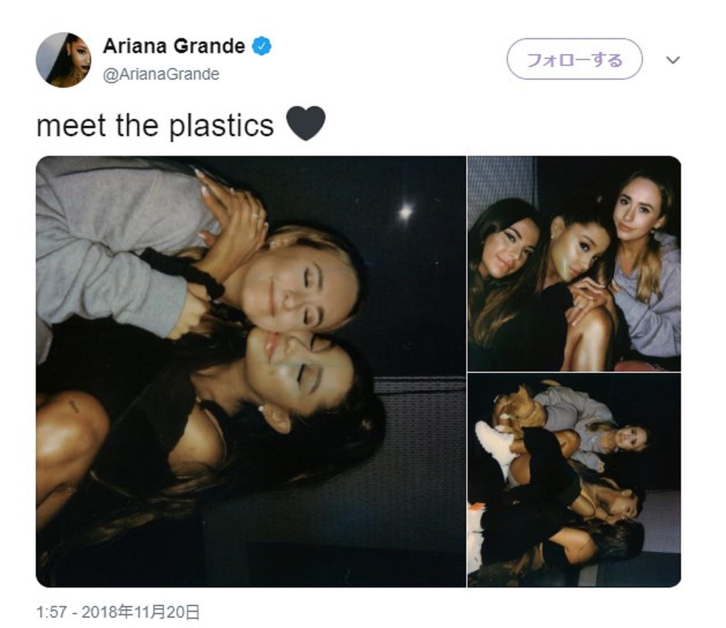
Task: Open the circular profile avatar picture
Action: point(64,60)
